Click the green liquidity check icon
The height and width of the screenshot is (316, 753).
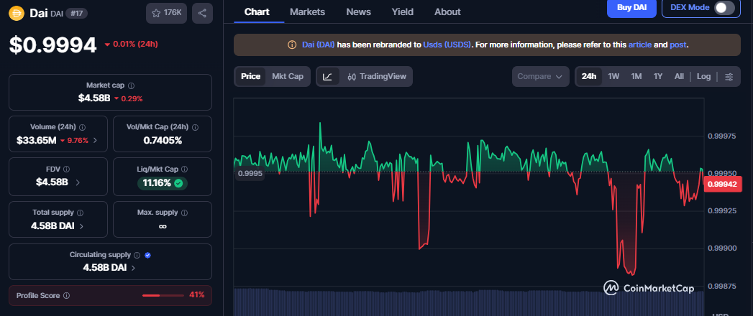pyautogui.click(x=178, y=182)
